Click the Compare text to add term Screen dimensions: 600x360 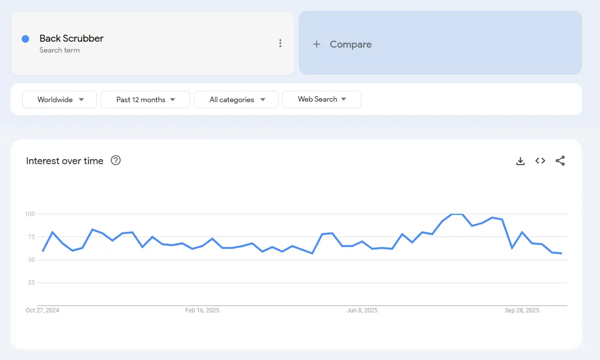click(350, 44)
